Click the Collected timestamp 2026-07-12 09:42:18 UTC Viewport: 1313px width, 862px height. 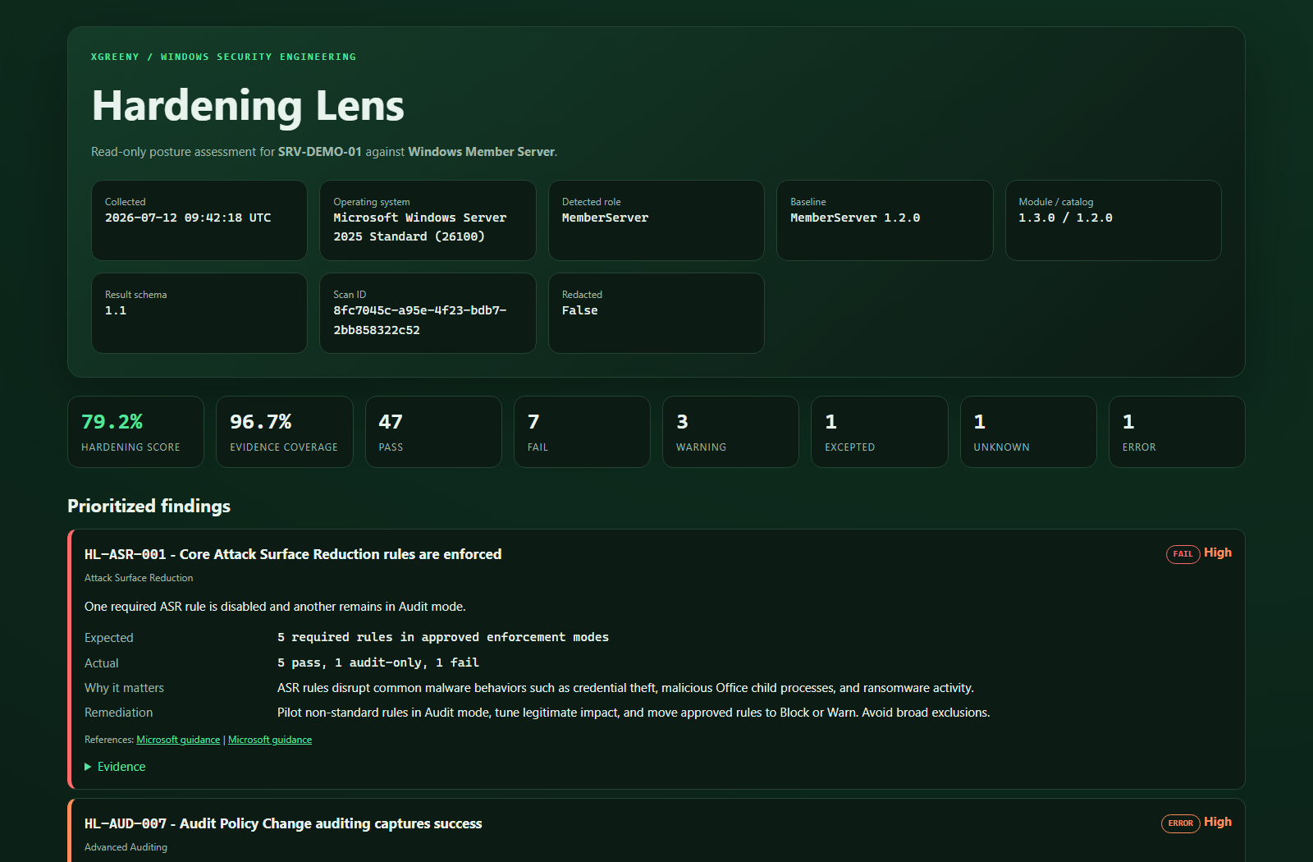[x=188, y=218]
